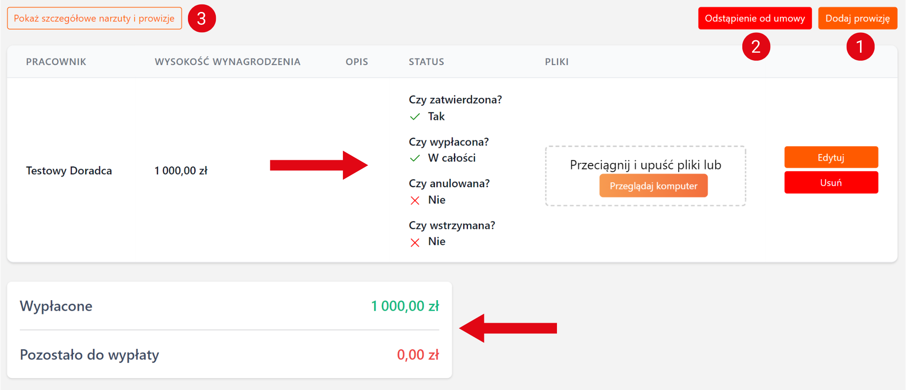
Task: Click the red arrow pointing at the status column
Action: point(319,165)
